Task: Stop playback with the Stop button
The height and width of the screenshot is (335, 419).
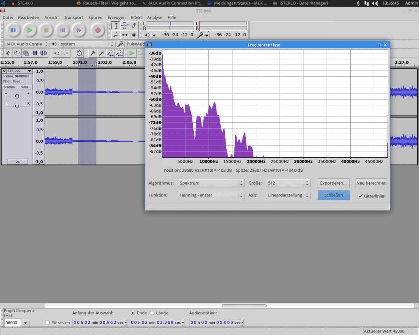Action: pyautogui.click(x=46, y=30)
